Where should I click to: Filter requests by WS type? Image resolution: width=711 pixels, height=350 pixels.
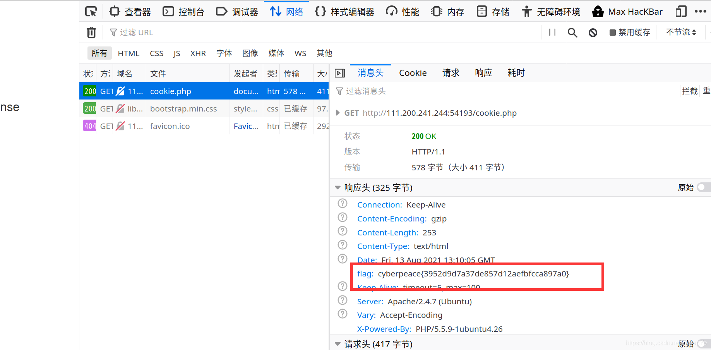pos(300,53)
